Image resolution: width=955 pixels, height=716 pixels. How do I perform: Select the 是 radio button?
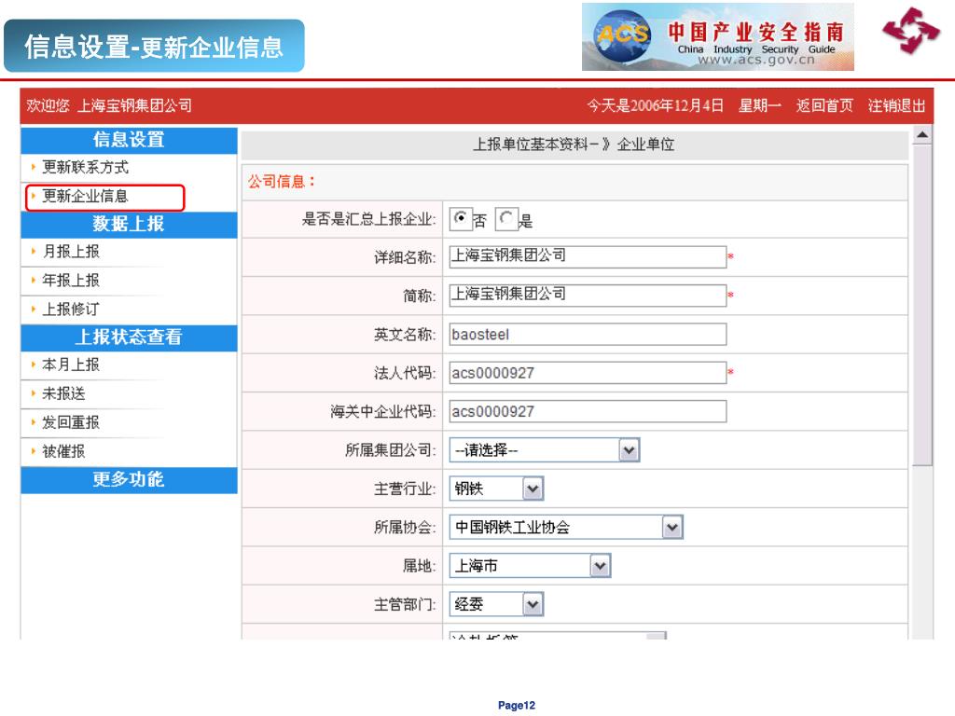(506, 218)
